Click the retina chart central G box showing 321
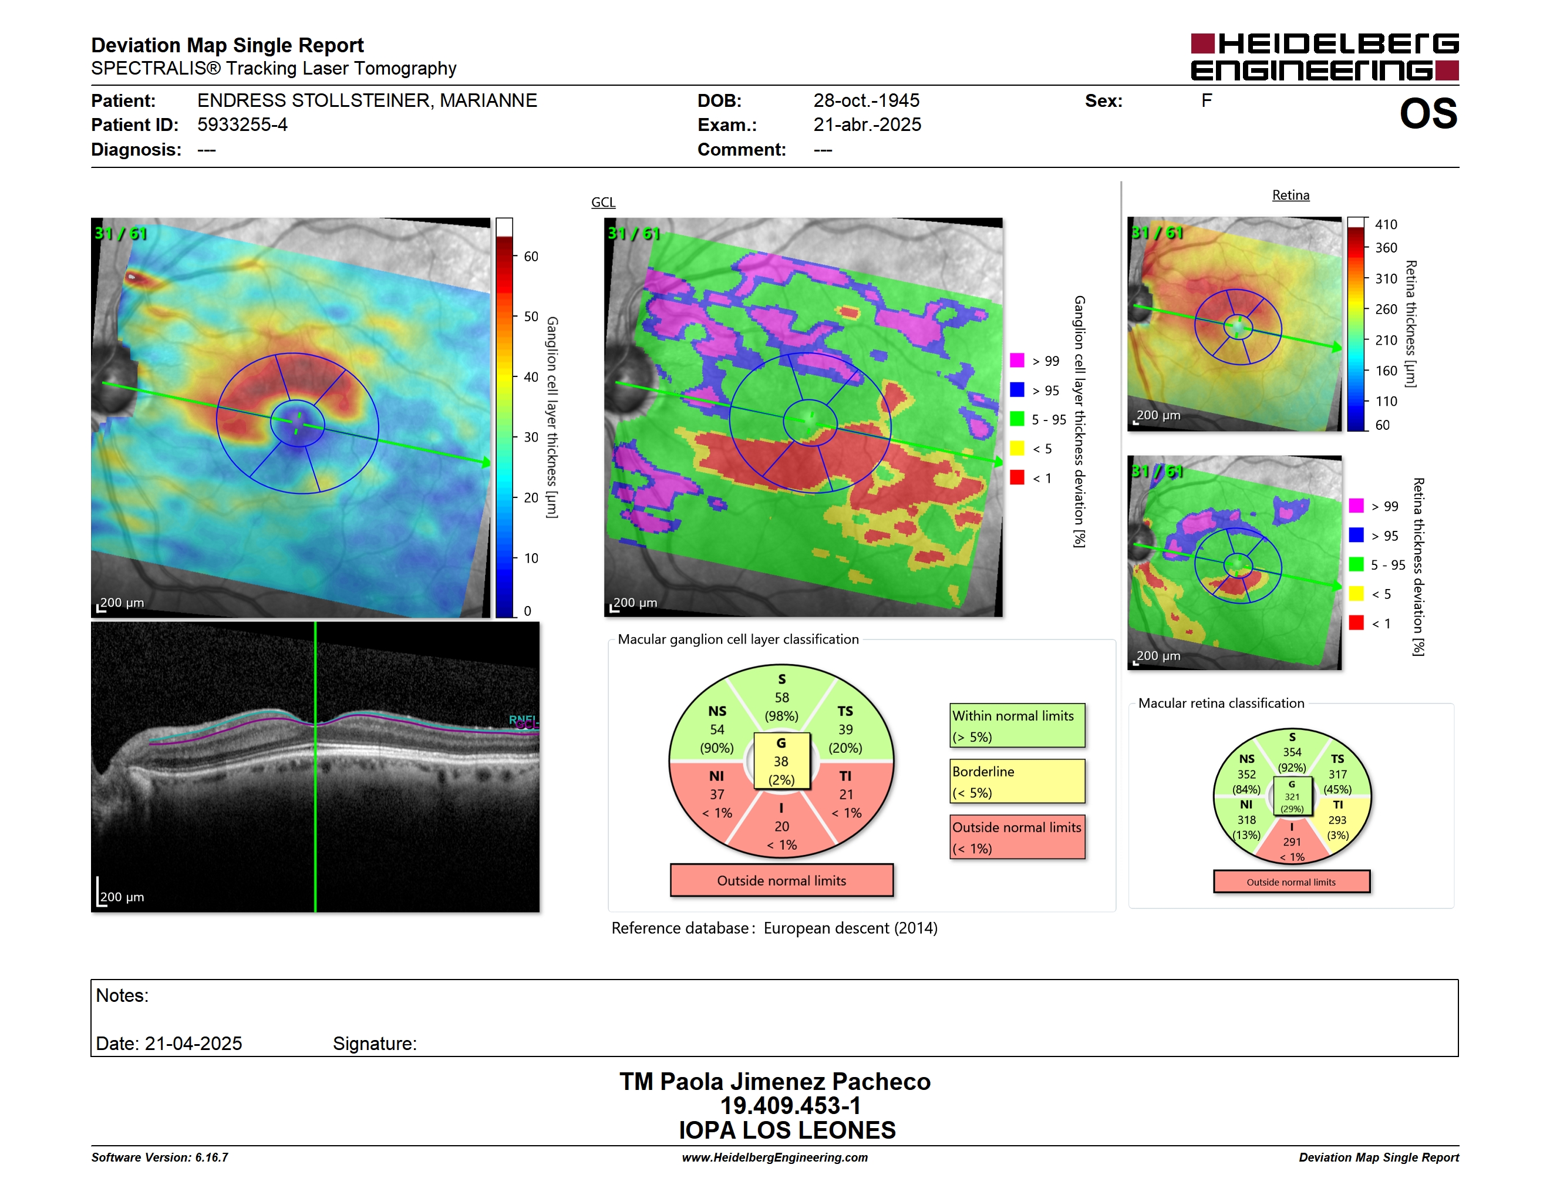 coord(1292,796)
